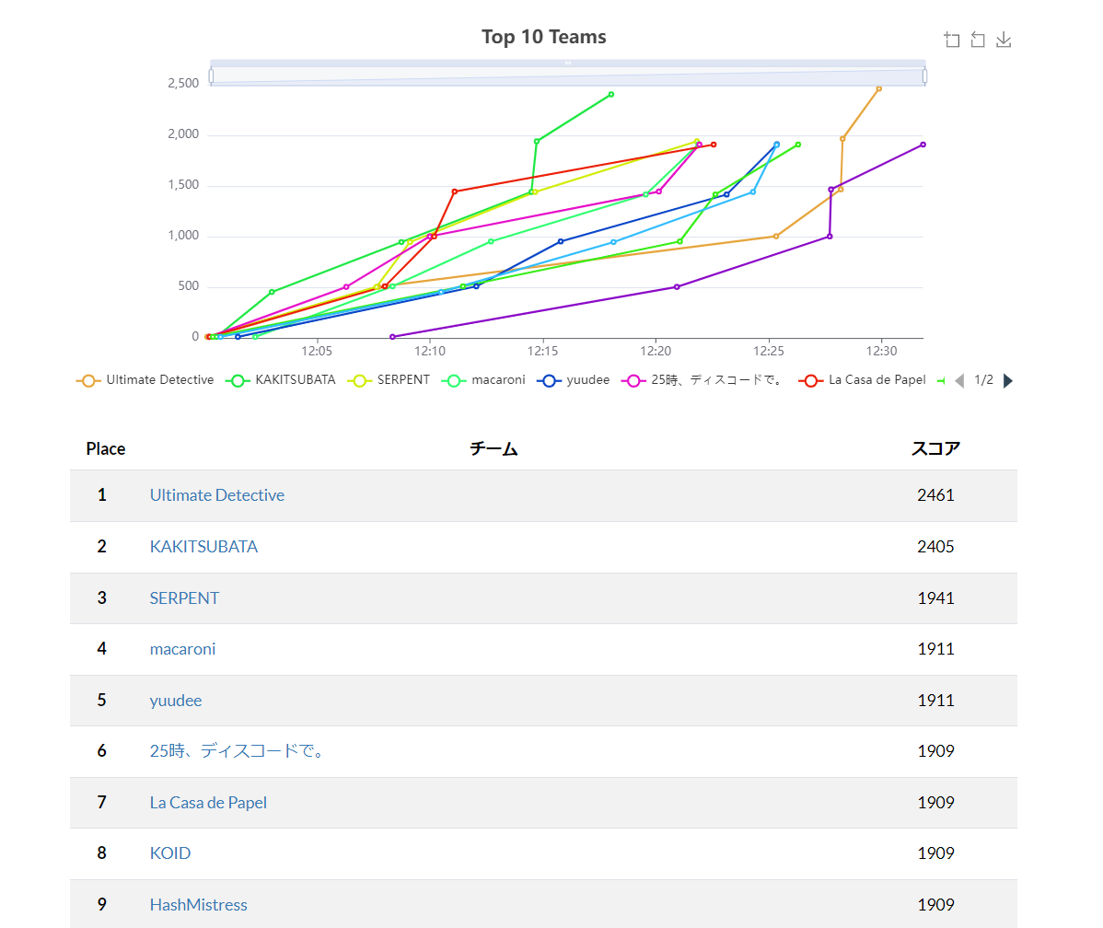Image resolution: width=1103 pixels, height=928 pixels.
Task: Click left handle of chart zoom slider
Action: (211, 76)
